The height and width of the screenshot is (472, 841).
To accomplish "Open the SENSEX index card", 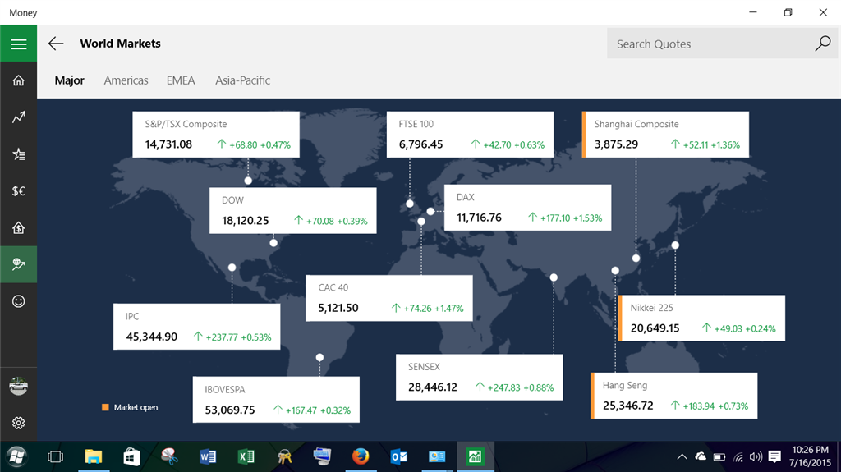I will [479, 377].
